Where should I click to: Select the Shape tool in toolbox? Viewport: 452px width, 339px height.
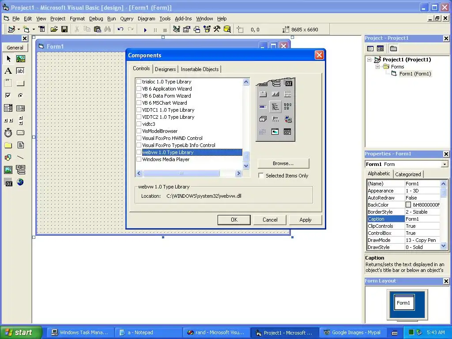coord(8,158)
